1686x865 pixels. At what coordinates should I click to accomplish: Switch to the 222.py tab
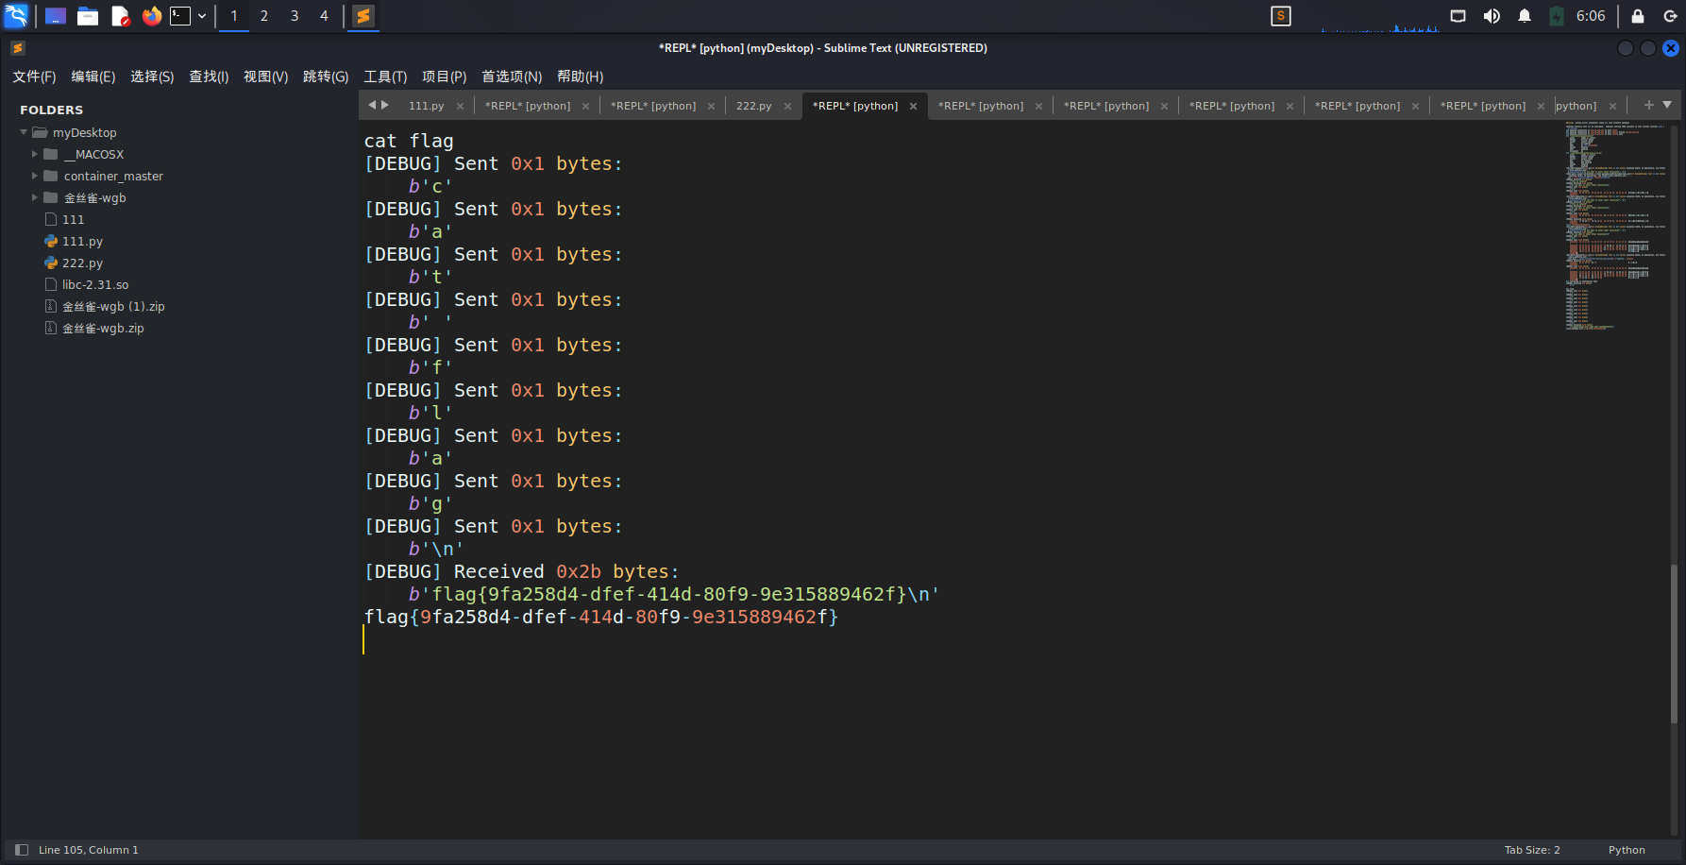[x=753, y=106]
